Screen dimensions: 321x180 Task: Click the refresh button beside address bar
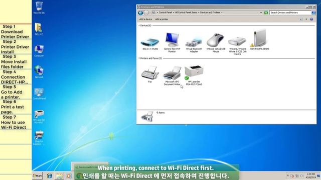coord(266,12)
